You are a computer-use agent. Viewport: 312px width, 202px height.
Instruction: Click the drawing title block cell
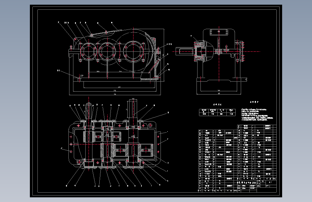[x=247, y=183]
